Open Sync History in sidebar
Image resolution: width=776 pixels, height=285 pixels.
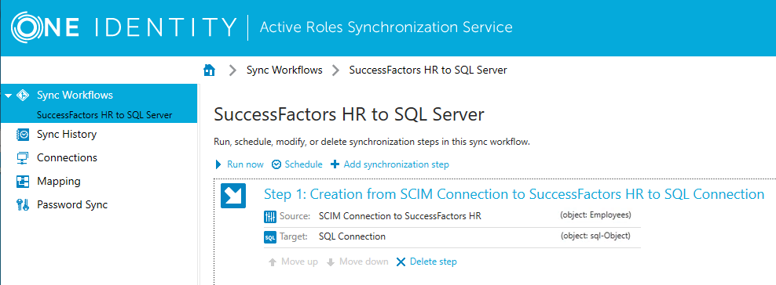67,134
